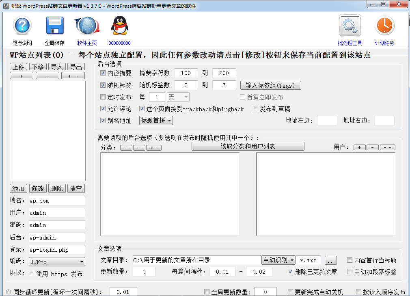Click the 导入 button
The height and width of the screenshot is (296, 410).
point(57,67)
